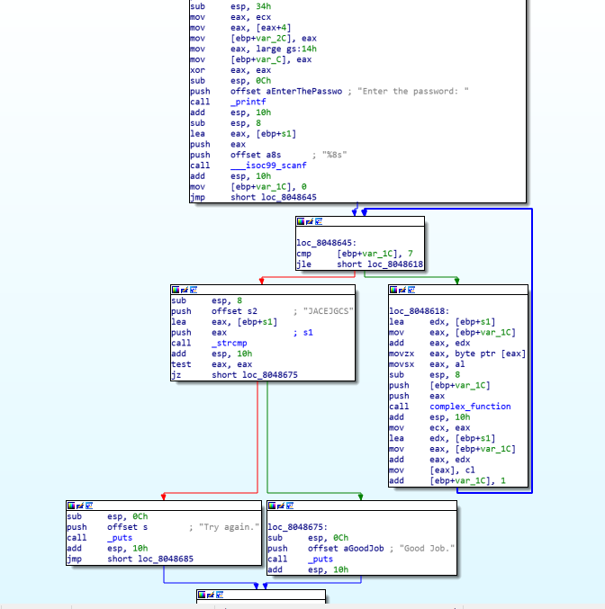The height and width of the screenshot is (609, 605).
Task: Click the group nodes icon on loc_8048618 block
Action: click(x=411, y=290)
